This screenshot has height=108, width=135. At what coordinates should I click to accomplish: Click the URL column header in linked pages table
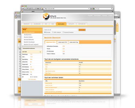46,81
